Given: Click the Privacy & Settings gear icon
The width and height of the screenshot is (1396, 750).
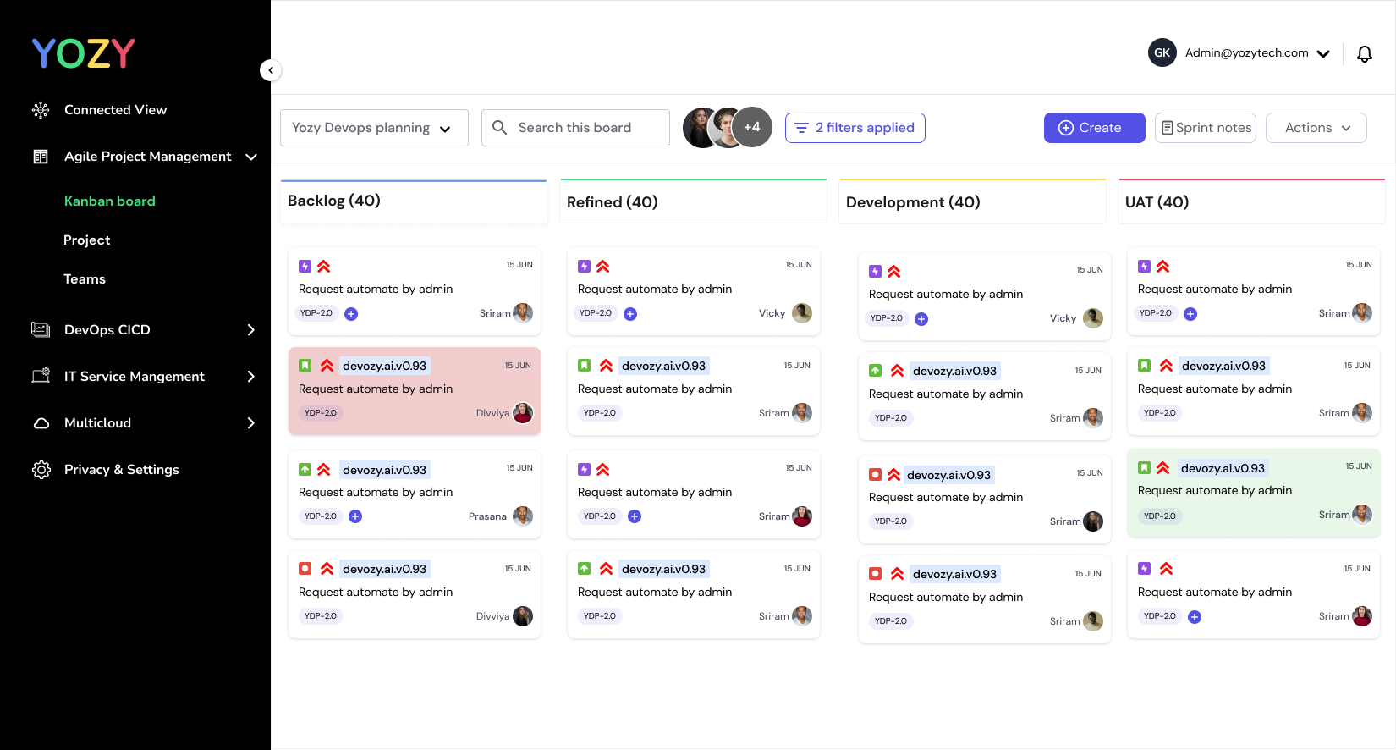Looking at the screenshot, I should [x=41, y=470].
